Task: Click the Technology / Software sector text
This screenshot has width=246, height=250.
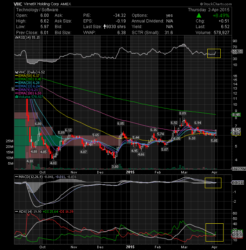Action: [x=37, y=10]
